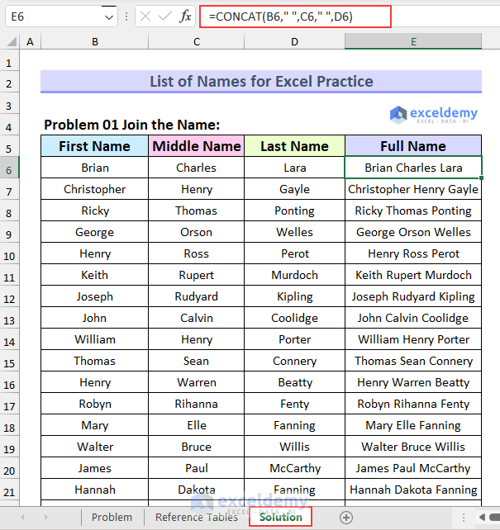This screenshot has height=530, width=500.
Task: Select first name cell 'William'
Action: 95,339
